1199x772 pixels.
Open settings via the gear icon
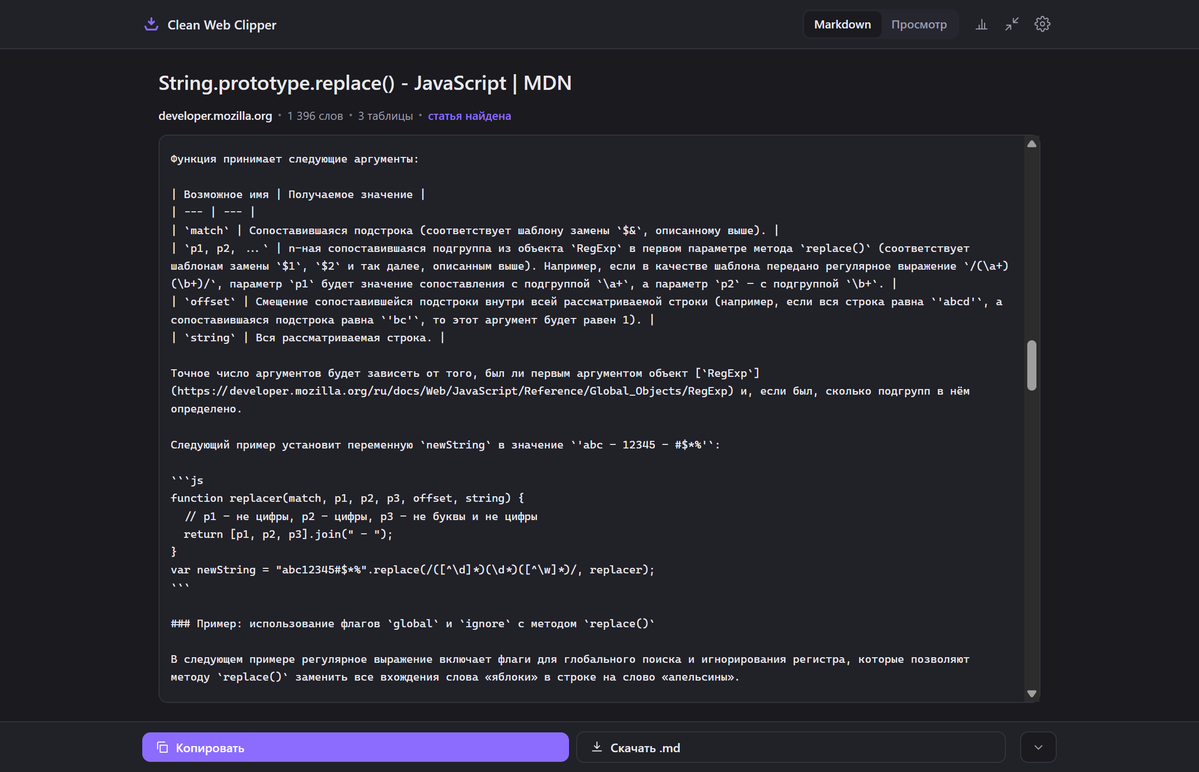tap(1042, 24)
